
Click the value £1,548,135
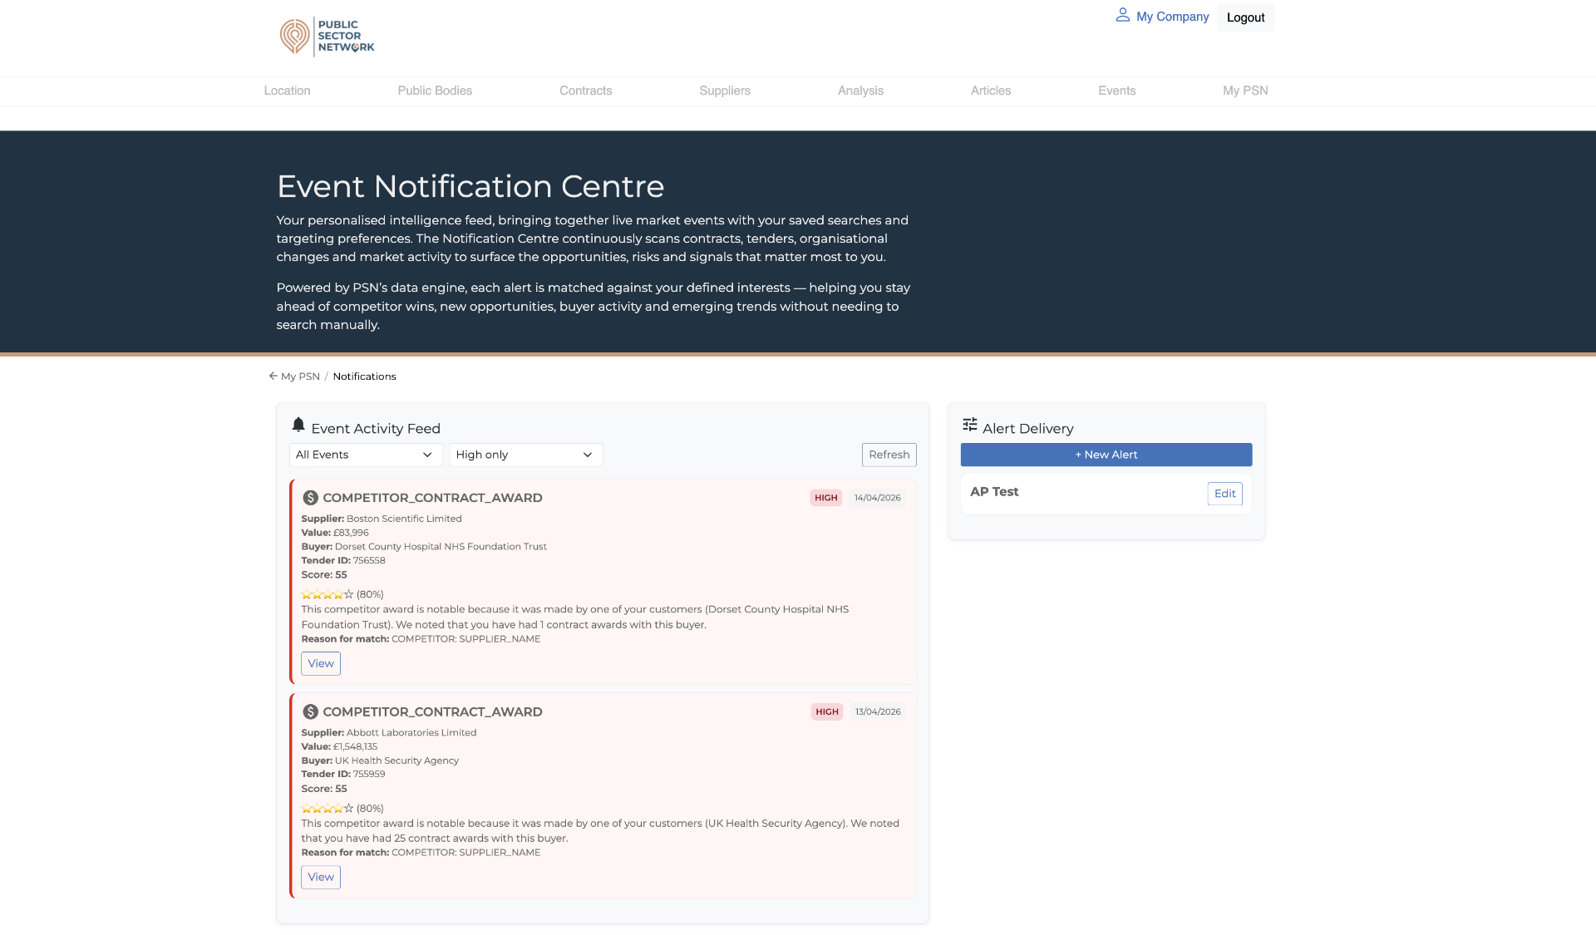355,746
